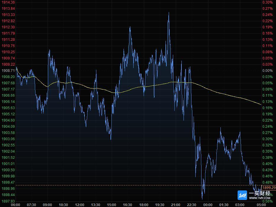Click the 06:00 start time label
This screenshot has height=207, width=276.
pyautogui.click(x=15, y=205)
